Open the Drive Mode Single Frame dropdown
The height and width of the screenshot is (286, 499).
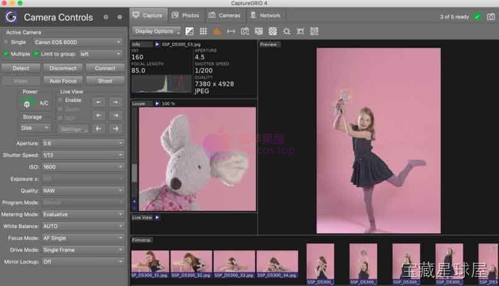(83, 250)
